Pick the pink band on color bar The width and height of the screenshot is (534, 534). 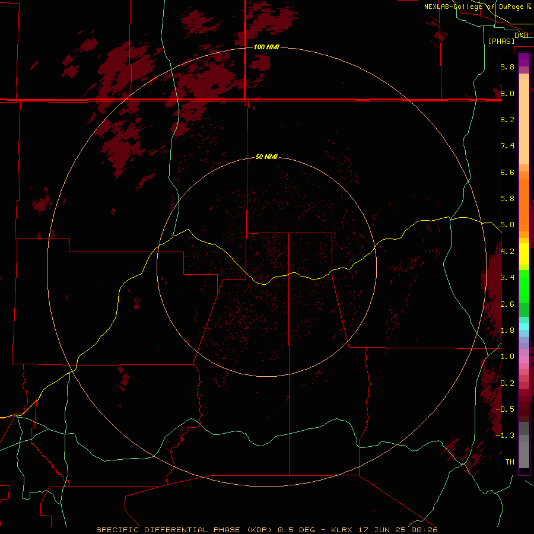tap(524, 360)
